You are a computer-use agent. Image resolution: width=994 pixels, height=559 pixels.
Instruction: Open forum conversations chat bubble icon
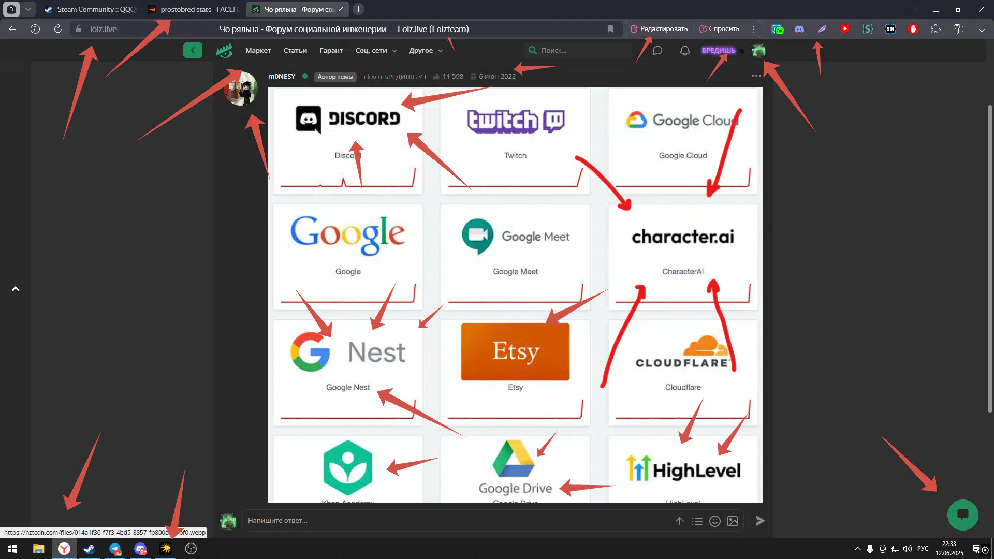[657, 50]
